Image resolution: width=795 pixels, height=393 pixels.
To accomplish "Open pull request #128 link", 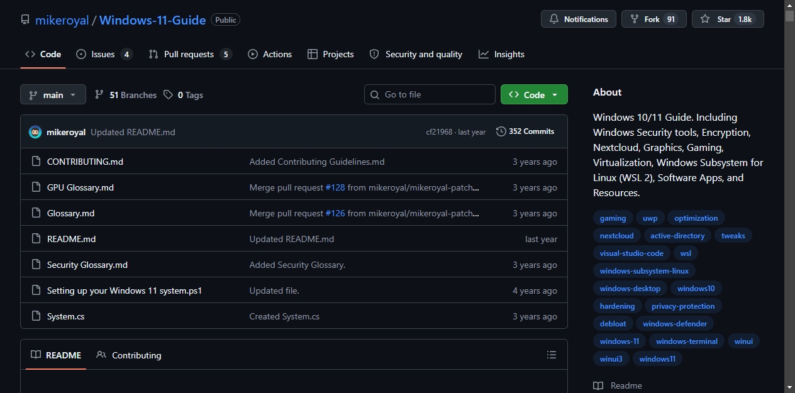I will (x=335, y=187).
